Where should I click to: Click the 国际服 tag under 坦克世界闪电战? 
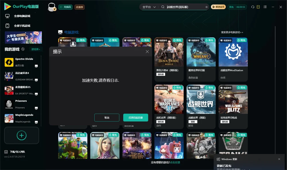point(225,122)
